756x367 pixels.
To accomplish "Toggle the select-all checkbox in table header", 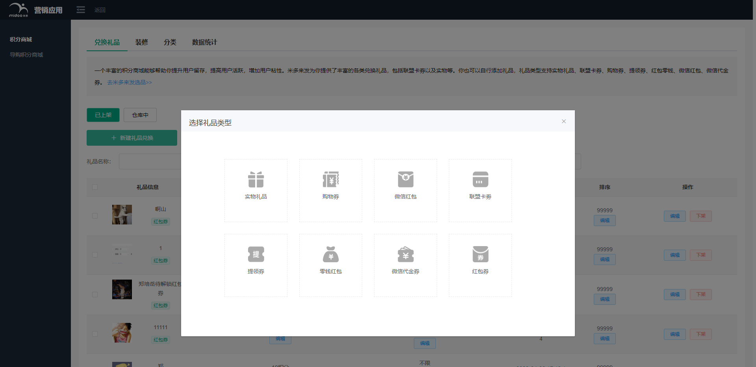I will (x=95, y=187).
